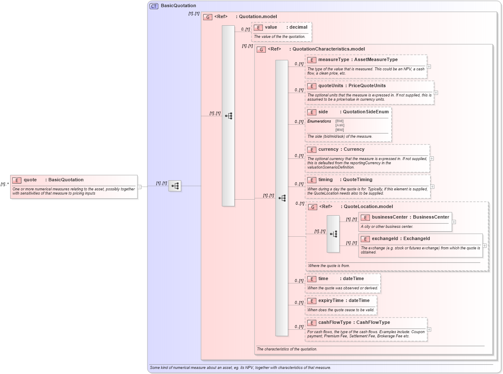The image size is (503, 374).
Task: Click the E icon of the value element
Action: pos(258,27)
